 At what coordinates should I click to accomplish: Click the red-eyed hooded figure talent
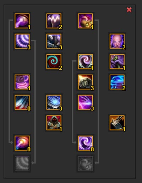54,123
